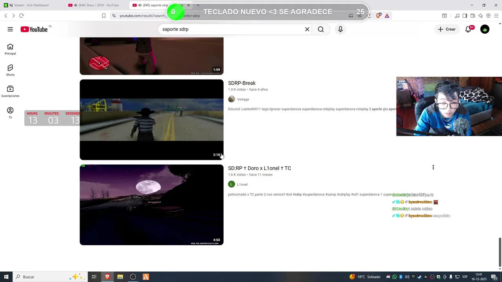The width and height of the screenshot is (502, 282).
Task: Open the Tú section in sidebar
Action: tap(10, 113)
